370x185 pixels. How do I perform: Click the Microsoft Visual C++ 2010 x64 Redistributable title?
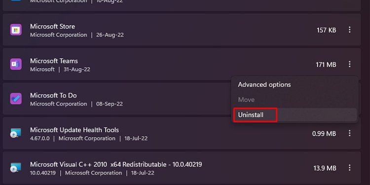[116, 164]
